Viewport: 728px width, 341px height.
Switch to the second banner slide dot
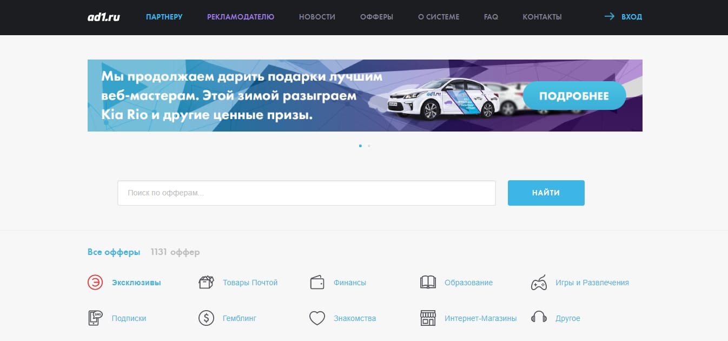tap(369, 146)
